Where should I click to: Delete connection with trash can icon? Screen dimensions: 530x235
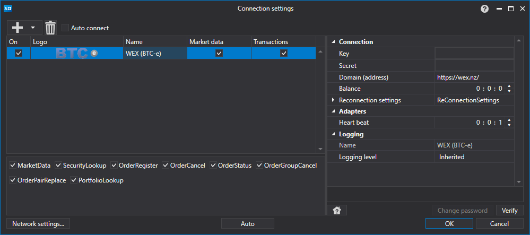pyautogui.click(x=50, y=28)
